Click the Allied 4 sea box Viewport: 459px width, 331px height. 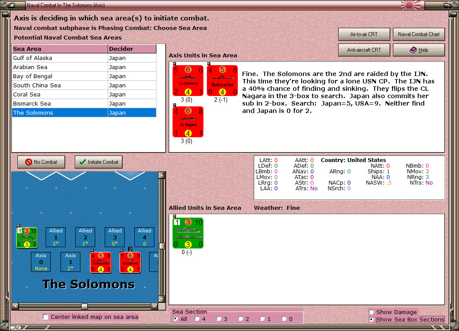click(x=144, y=237)
